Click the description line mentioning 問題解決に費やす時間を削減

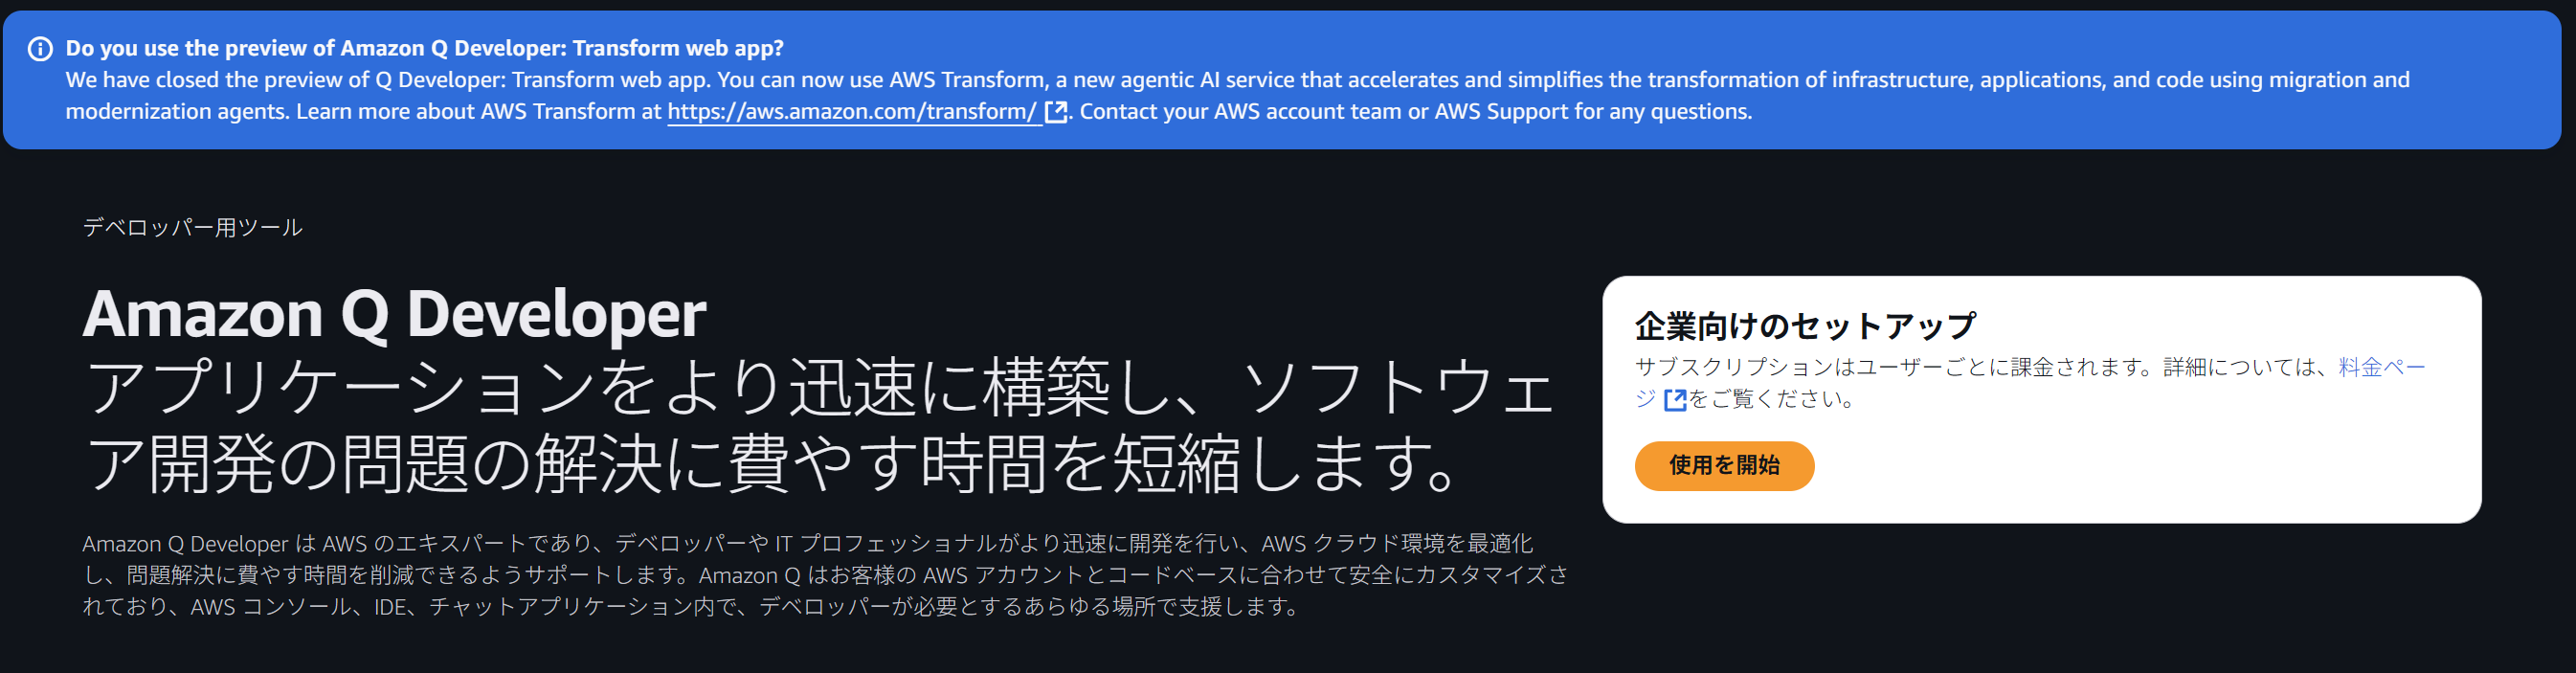pyautogui.click(x=825, y=575)
